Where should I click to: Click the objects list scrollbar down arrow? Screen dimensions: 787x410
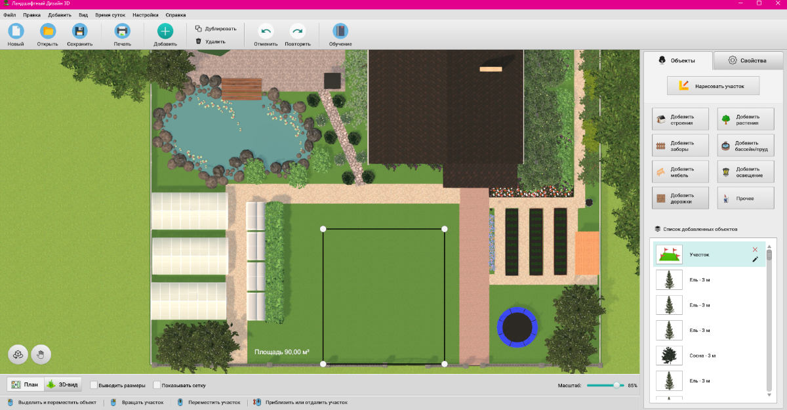[x=769, y=394]
